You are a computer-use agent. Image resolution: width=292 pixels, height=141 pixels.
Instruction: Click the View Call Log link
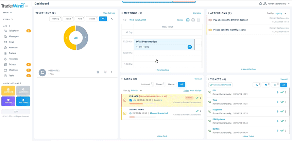click(109, 13)
